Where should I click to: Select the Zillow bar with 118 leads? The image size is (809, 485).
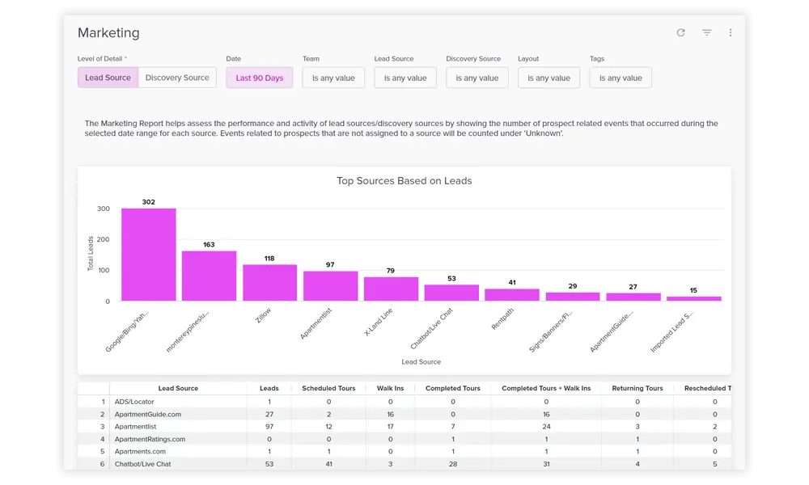click(270, 283)
